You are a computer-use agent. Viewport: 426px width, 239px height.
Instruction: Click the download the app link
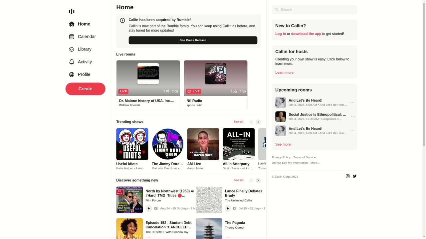(306, 34)
